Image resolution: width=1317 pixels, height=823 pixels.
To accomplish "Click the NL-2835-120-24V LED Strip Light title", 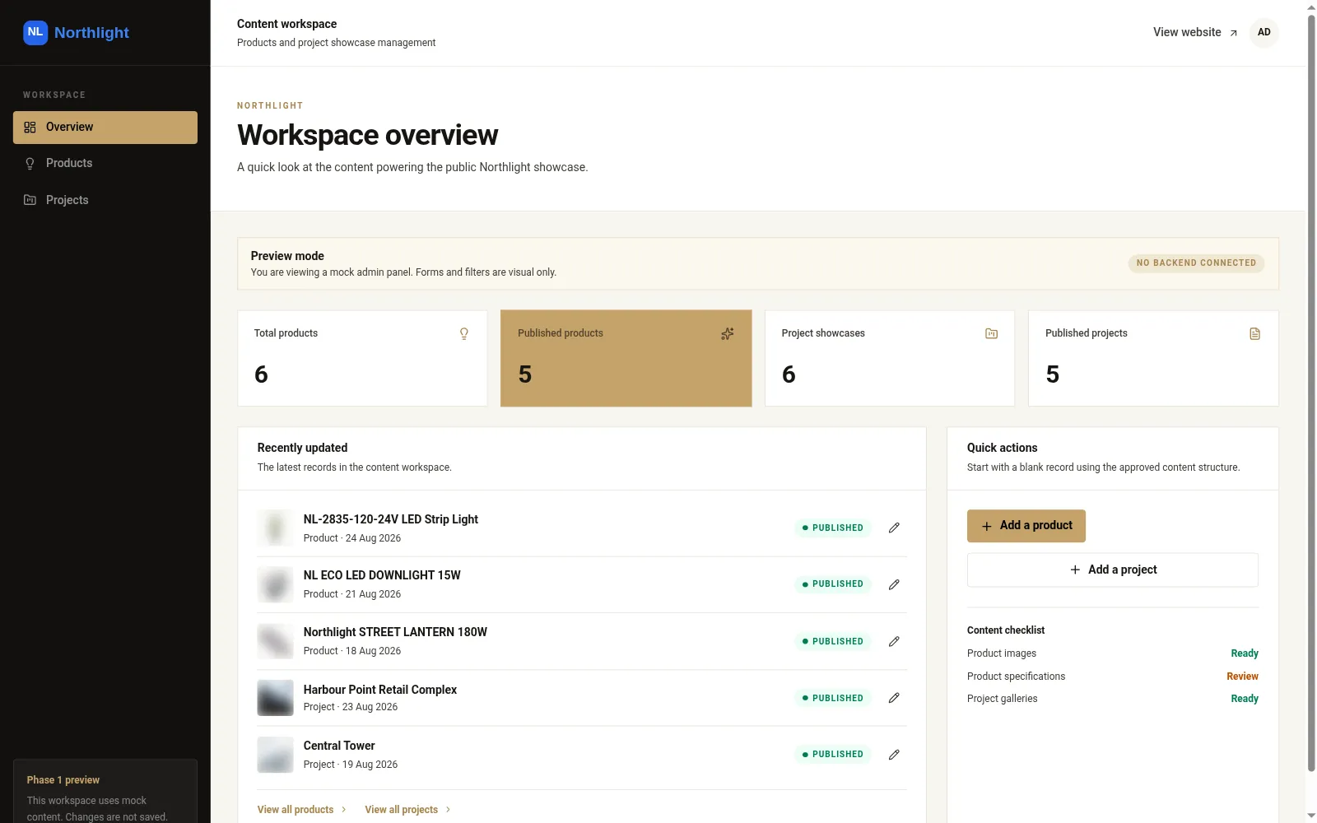I will [x=390, y=519].
